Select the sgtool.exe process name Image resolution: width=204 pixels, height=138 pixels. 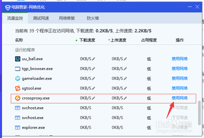[31, 88]
